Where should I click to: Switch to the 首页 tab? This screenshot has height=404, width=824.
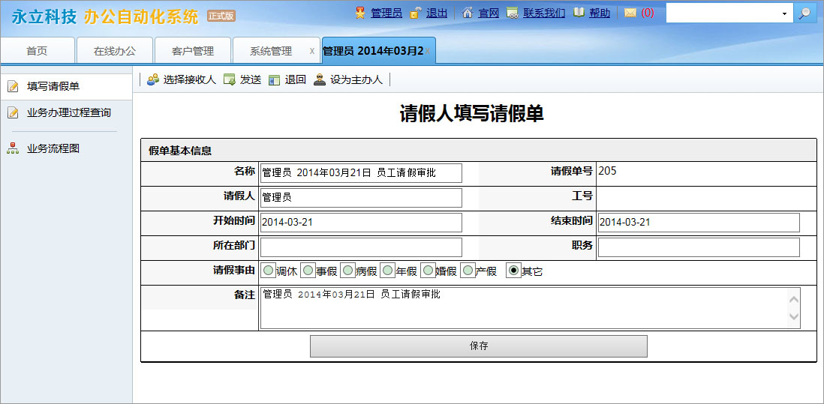[x=37, y=51]
